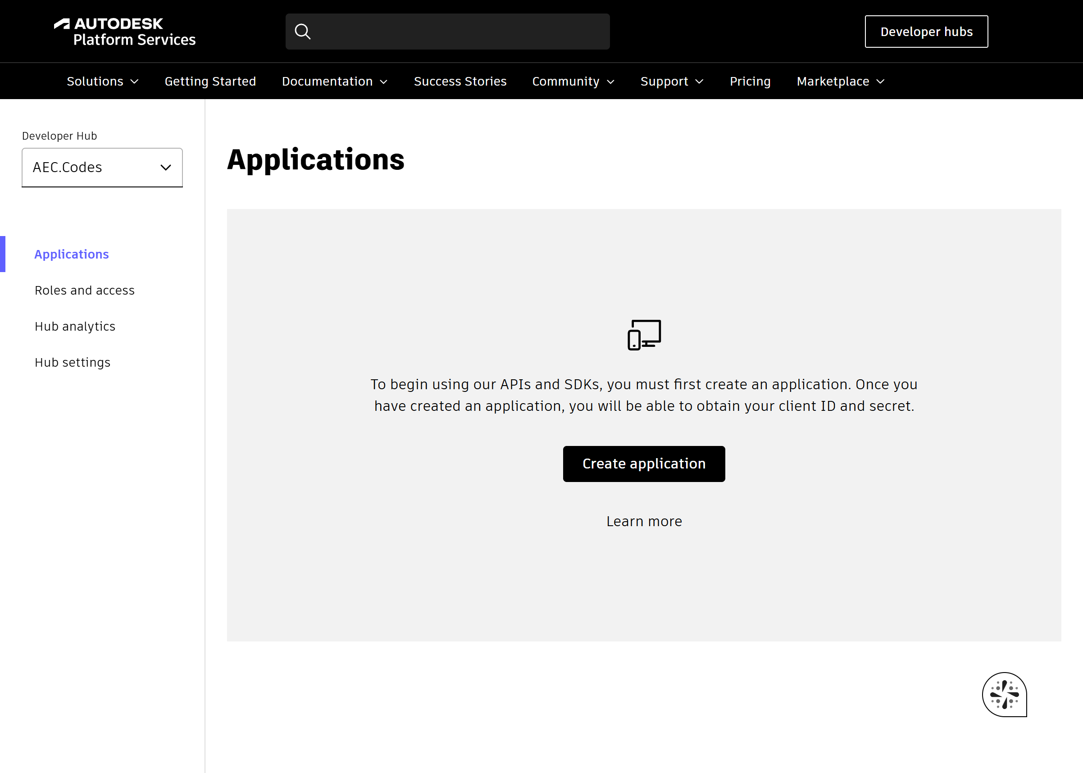Open Developer hubs button
This screenshot has width=1083, height=773.
(926, 32)
